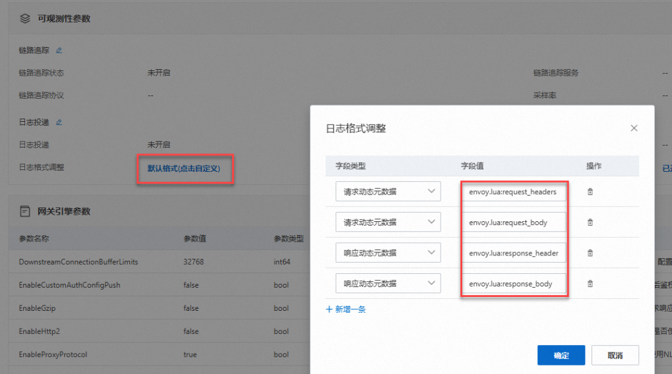Screen dimensions: 672x374
Task: Click the 链路追踪服务 label
Action: (556, 72)
